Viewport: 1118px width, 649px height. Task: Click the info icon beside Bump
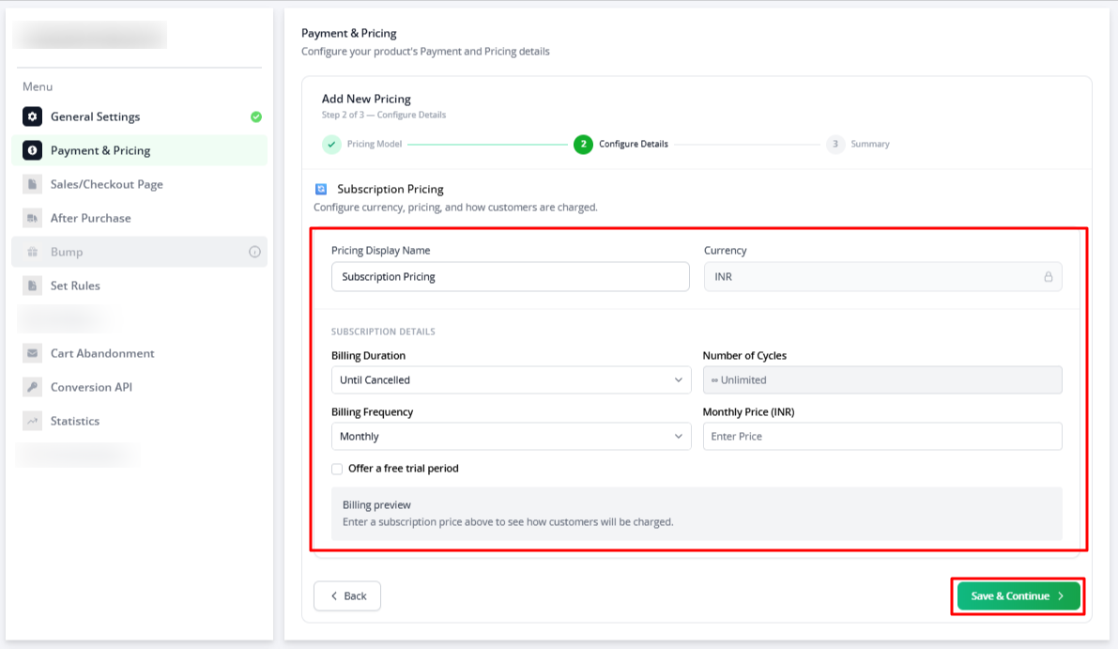coord(254,252)
